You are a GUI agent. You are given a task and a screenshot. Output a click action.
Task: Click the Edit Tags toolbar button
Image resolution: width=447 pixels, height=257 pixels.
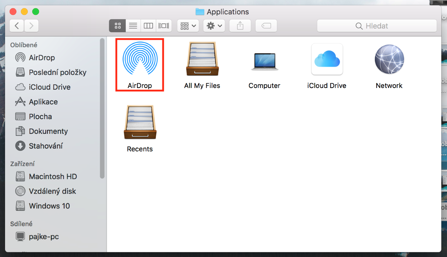tap(266, 26)
